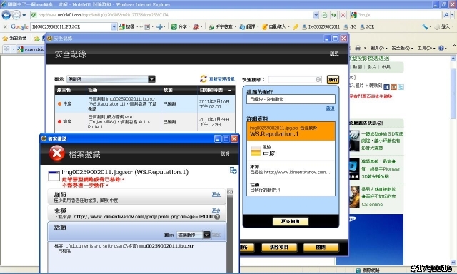The width and height of the screenshot is (457, 274).
Task: Open the 翻譯 translate tool
Action: (248, 27)
